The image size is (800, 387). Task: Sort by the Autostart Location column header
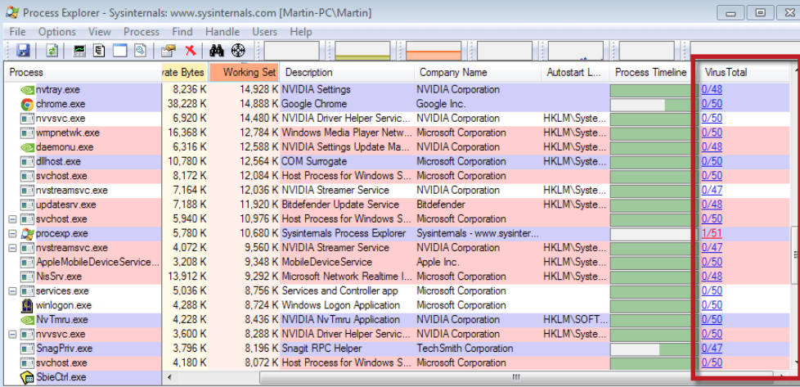(x=576, y=73)
